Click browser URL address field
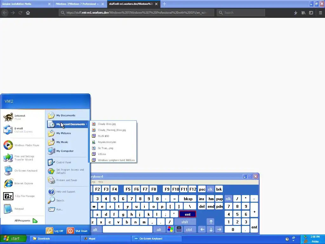The image size is (325, 244). point(136,13)
